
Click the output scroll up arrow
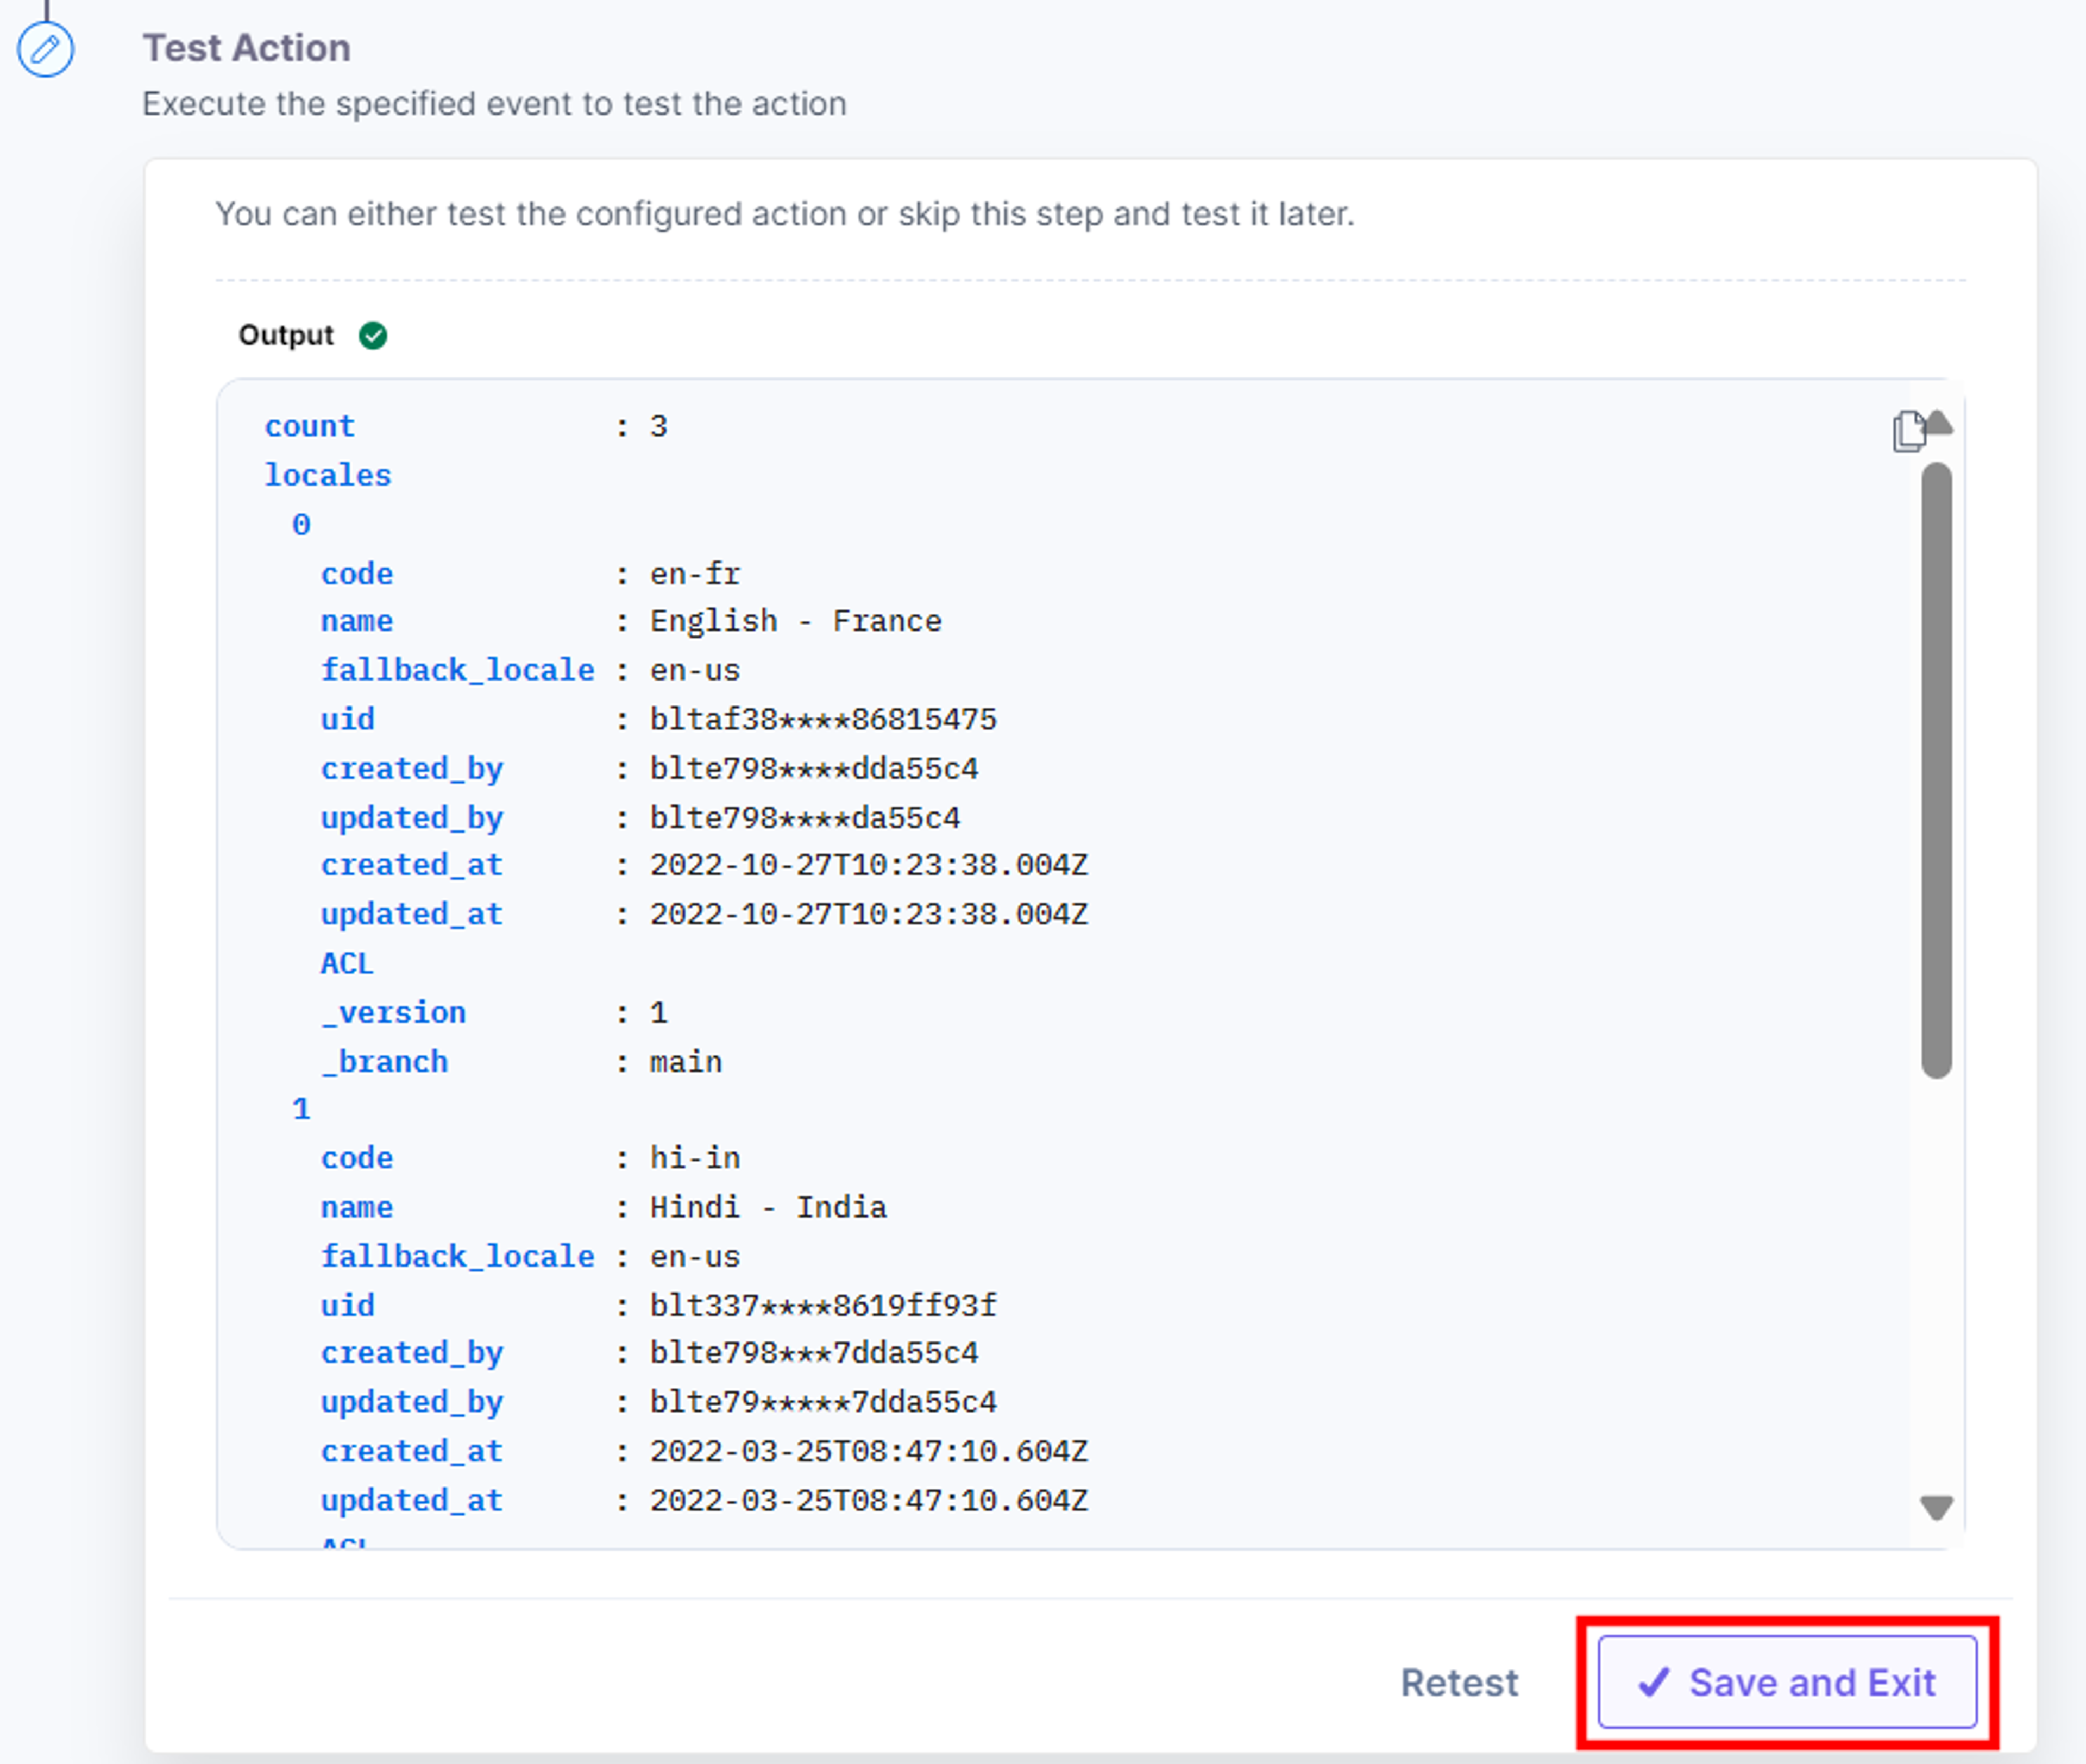tap(1938, 423)
